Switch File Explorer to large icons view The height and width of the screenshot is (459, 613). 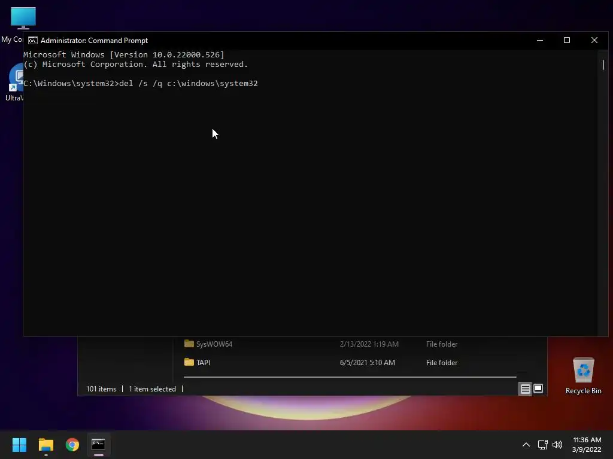point(538,388)
